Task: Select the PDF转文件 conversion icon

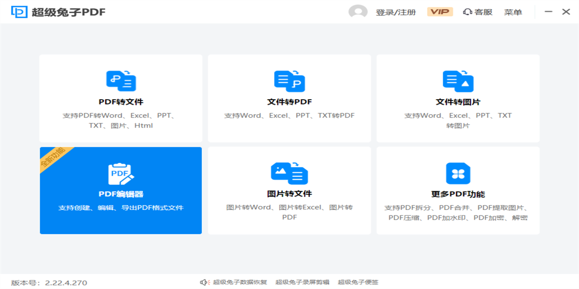Action: [x=120, y=80]
